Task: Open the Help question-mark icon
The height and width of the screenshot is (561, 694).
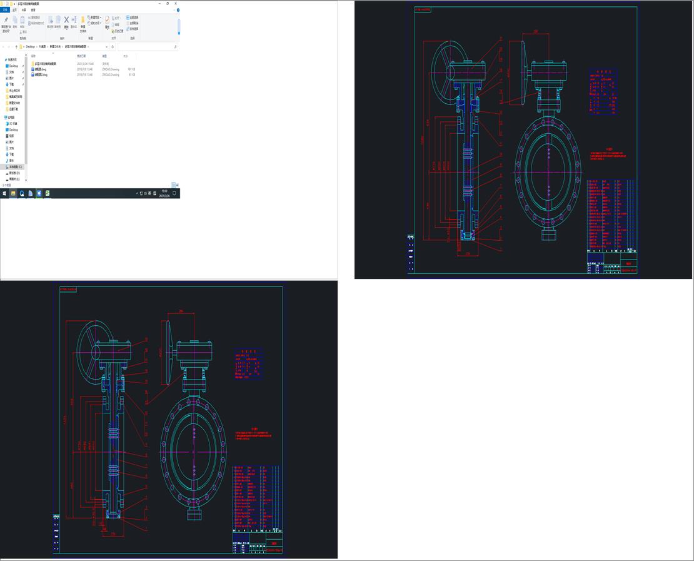Action: pyautogui.click(x=178, y=10)
